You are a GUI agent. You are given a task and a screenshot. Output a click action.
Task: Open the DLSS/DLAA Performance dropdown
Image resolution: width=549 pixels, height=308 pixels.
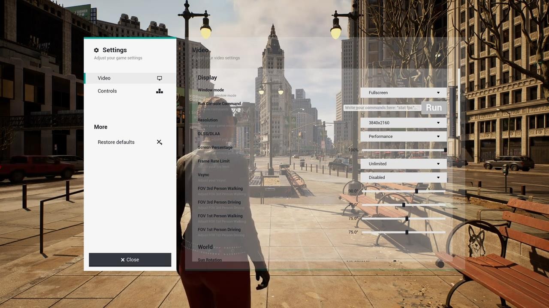[404, 136]
